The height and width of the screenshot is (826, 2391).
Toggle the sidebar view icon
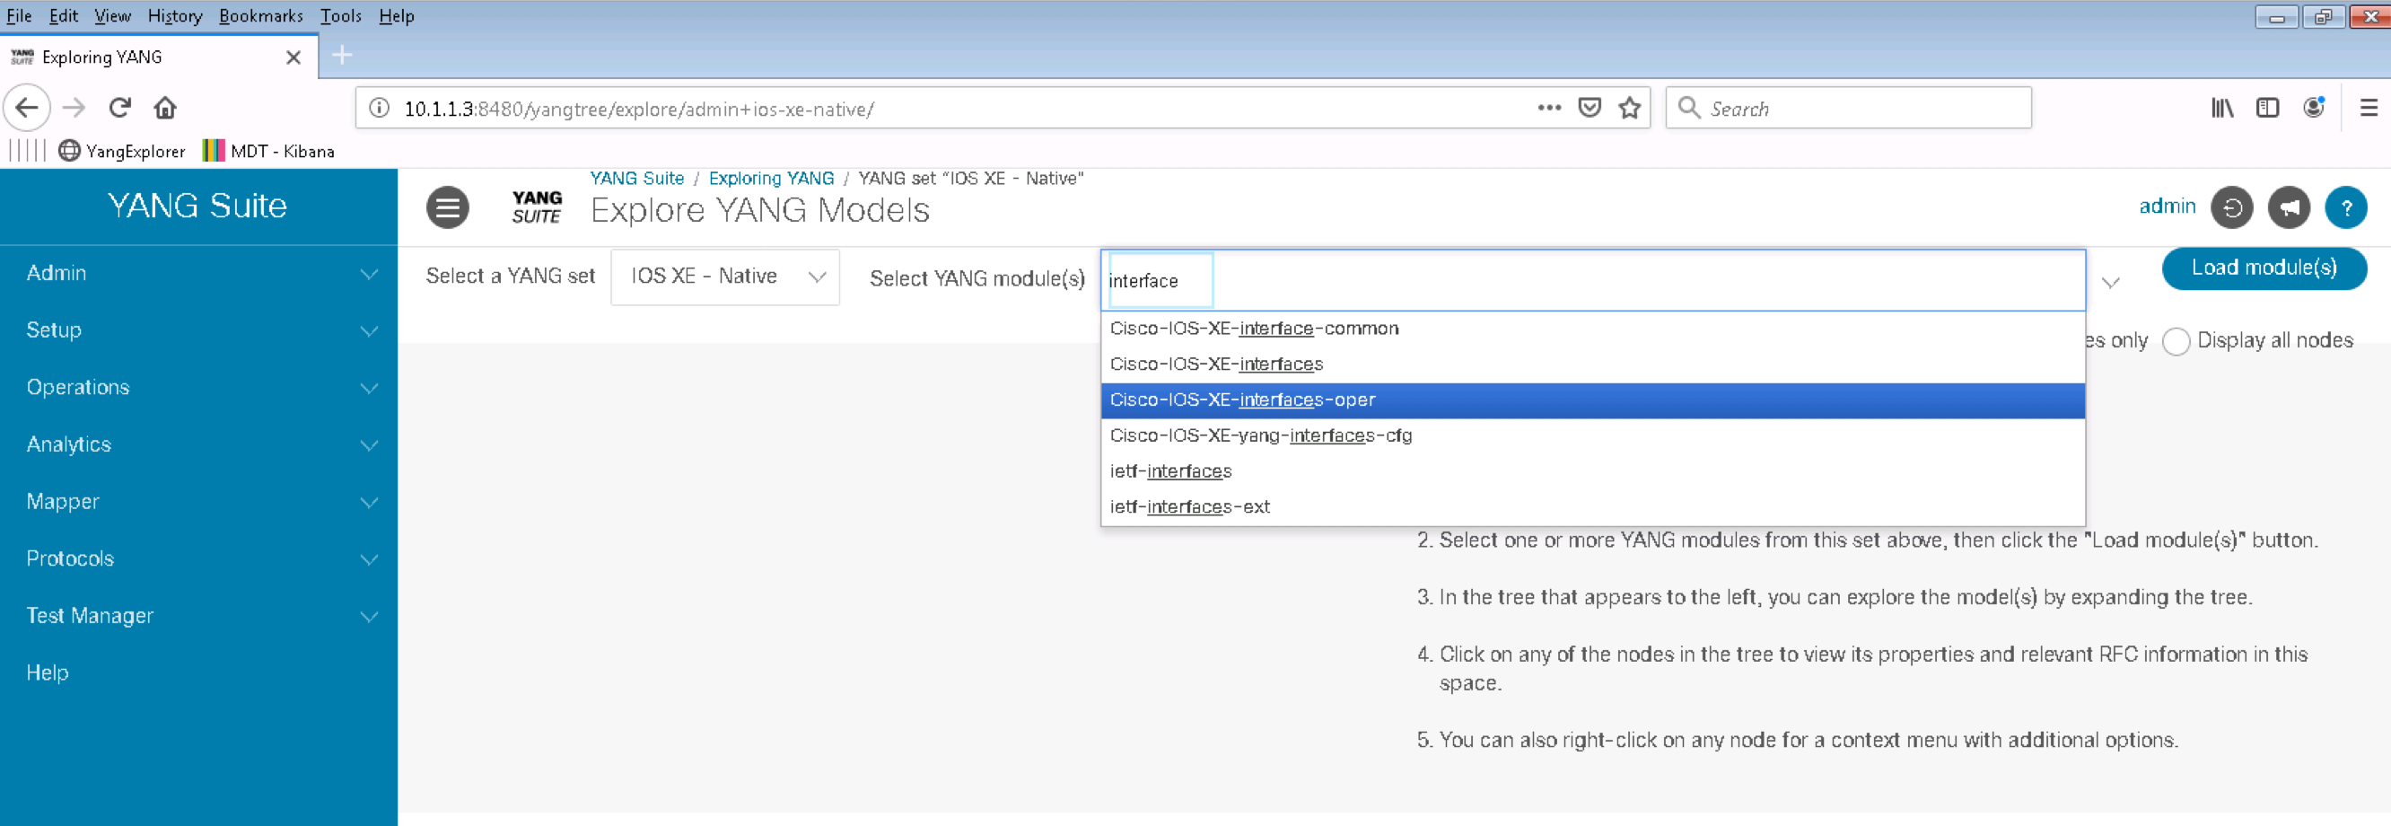tap(2267, 108)
